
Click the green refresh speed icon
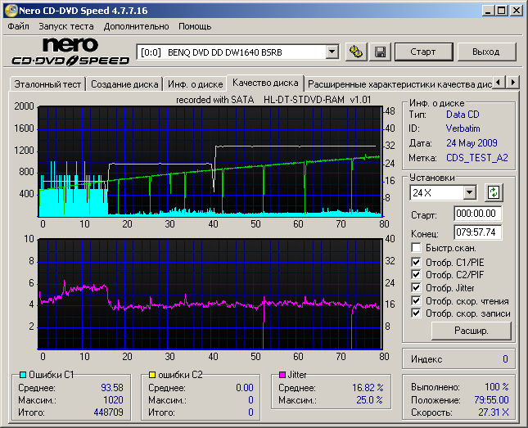(x=494, y=192)
